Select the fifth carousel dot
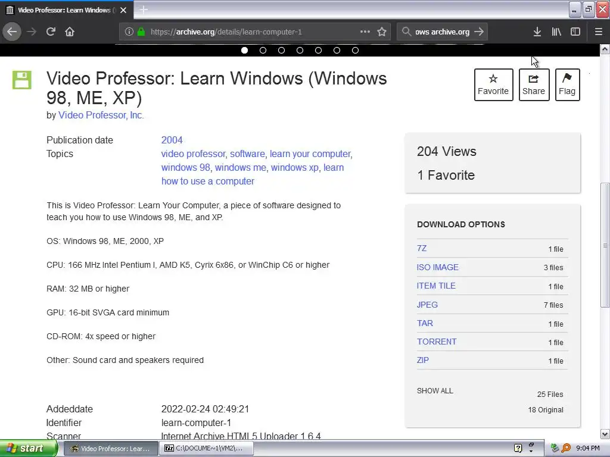610x457 pixels. tap(318, 50)
